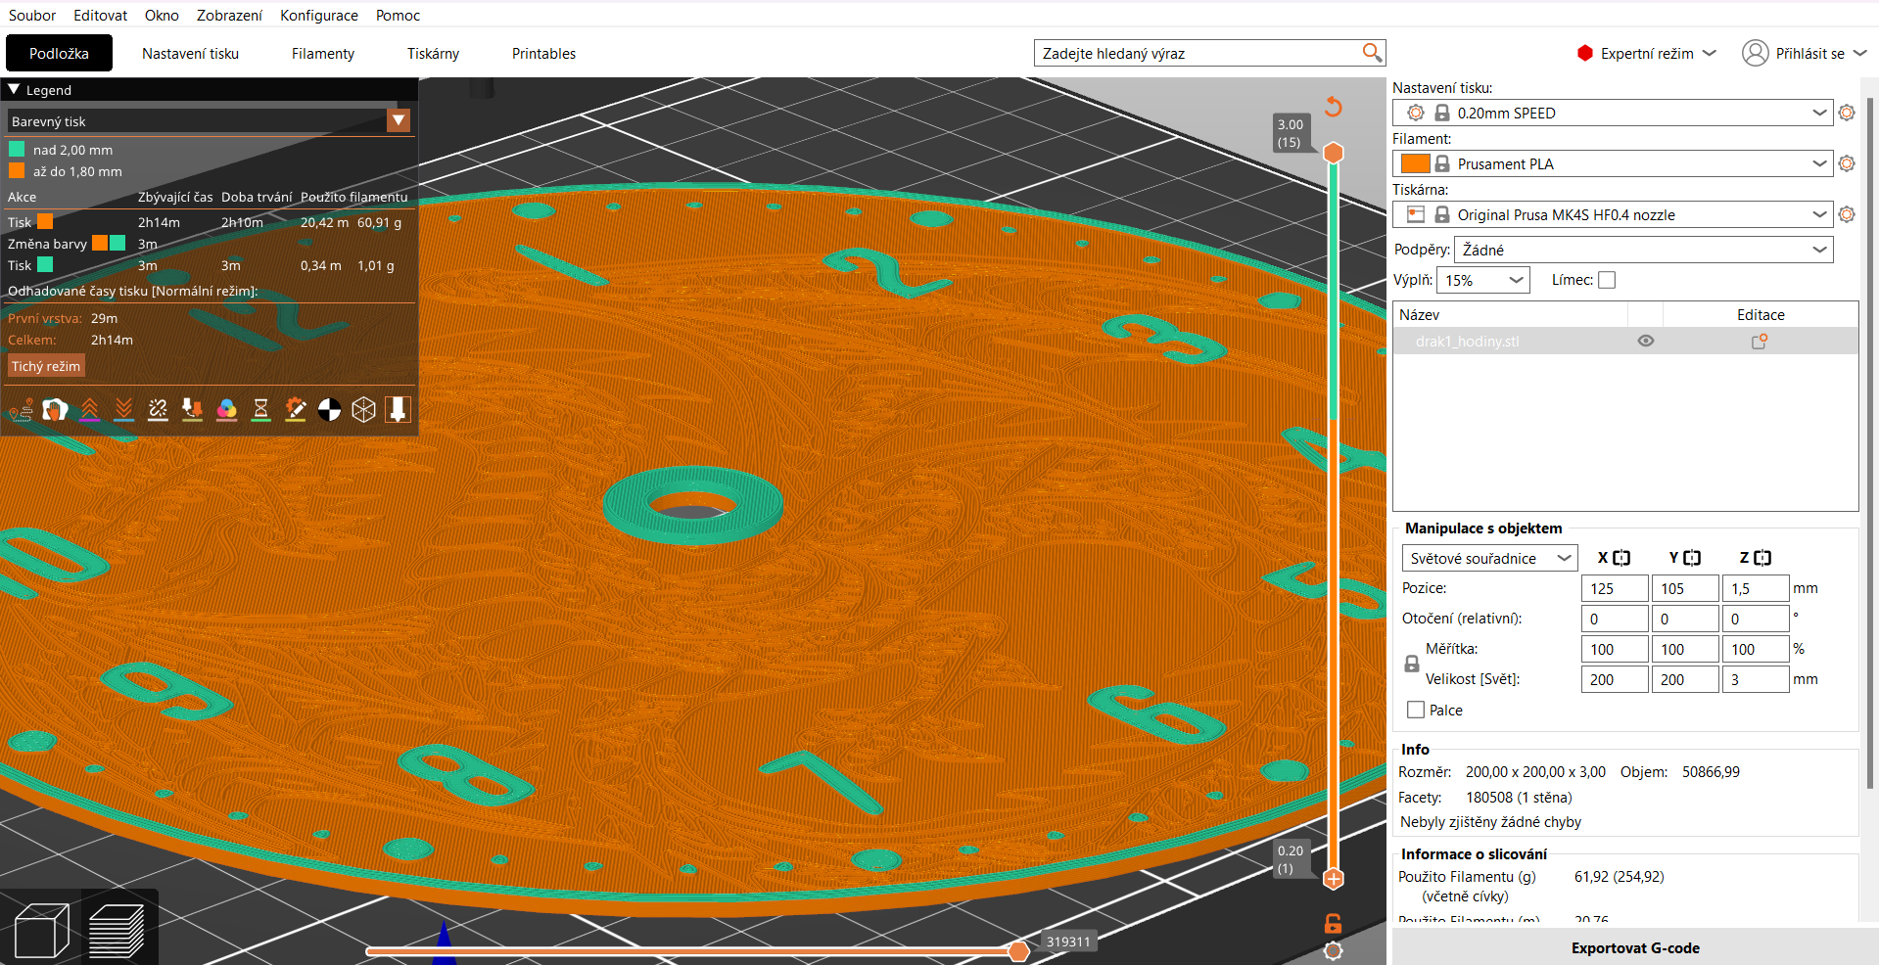
Task: Check the Palce inches checkbox
Action: click(x=1416, y=710)
